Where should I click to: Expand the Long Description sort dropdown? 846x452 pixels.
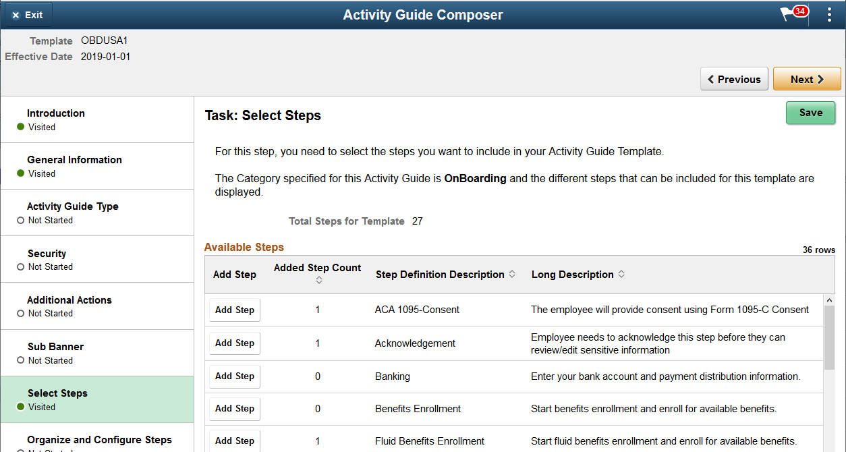coord(621,274)
